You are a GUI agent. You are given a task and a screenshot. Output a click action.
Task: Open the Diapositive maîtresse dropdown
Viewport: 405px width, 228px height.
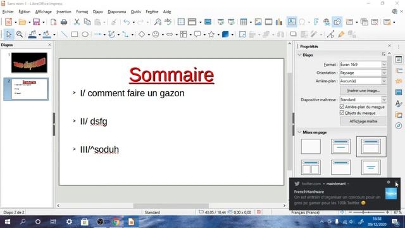coord(384,99)
